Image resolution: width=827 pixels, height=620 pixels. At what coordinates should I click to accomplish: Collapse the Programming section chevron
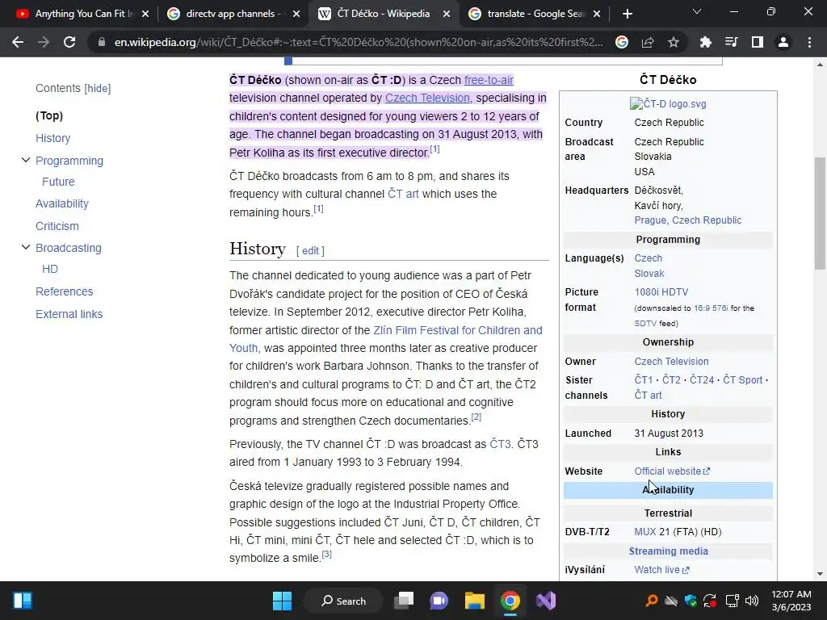tap(25, 160)
